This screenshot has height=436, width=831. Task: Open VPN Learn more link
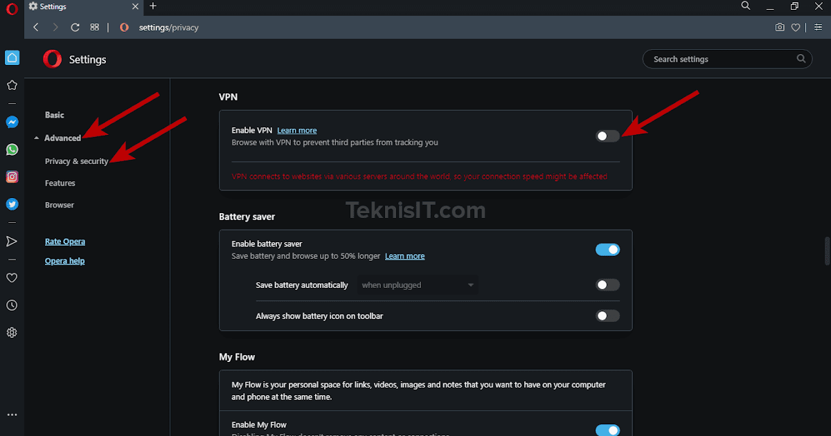point(297,130)
